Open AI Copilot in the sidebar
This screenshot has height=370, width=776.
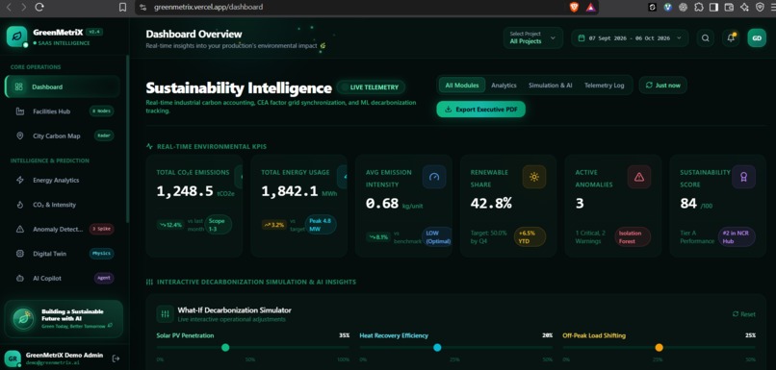click(x=62, y=278)
